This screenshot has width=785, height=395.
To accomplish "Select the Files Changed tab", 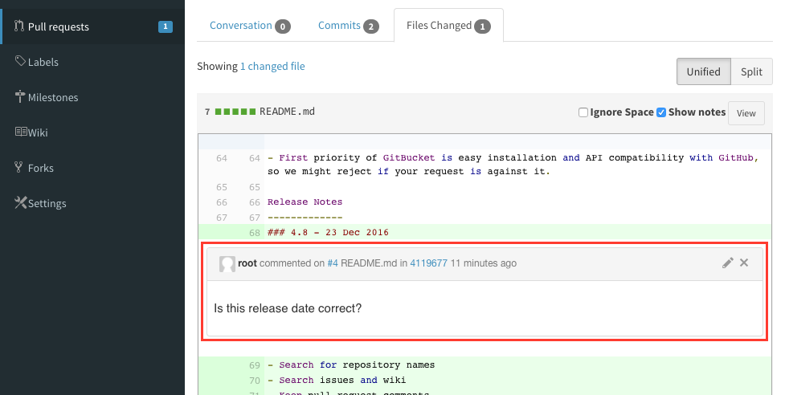I will [x=448, y=26].
